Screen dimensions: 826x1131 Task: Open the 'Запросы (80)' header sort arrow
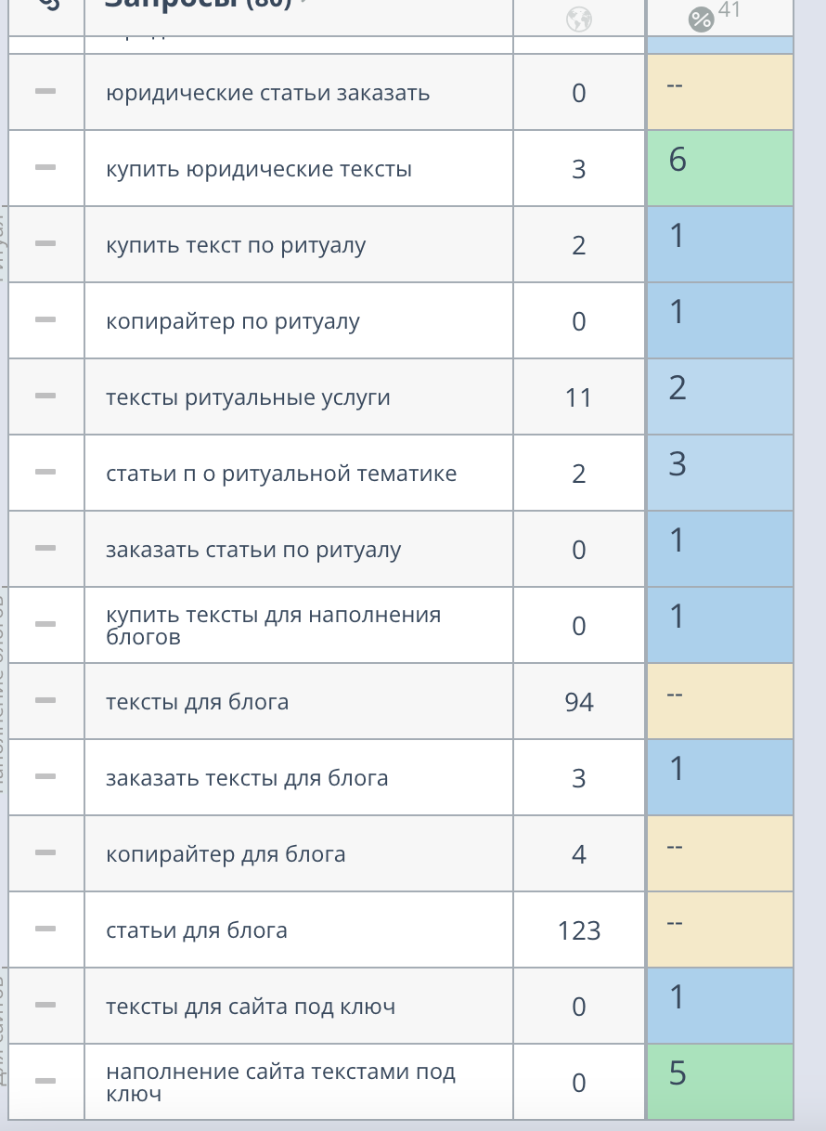click(303, 3)
